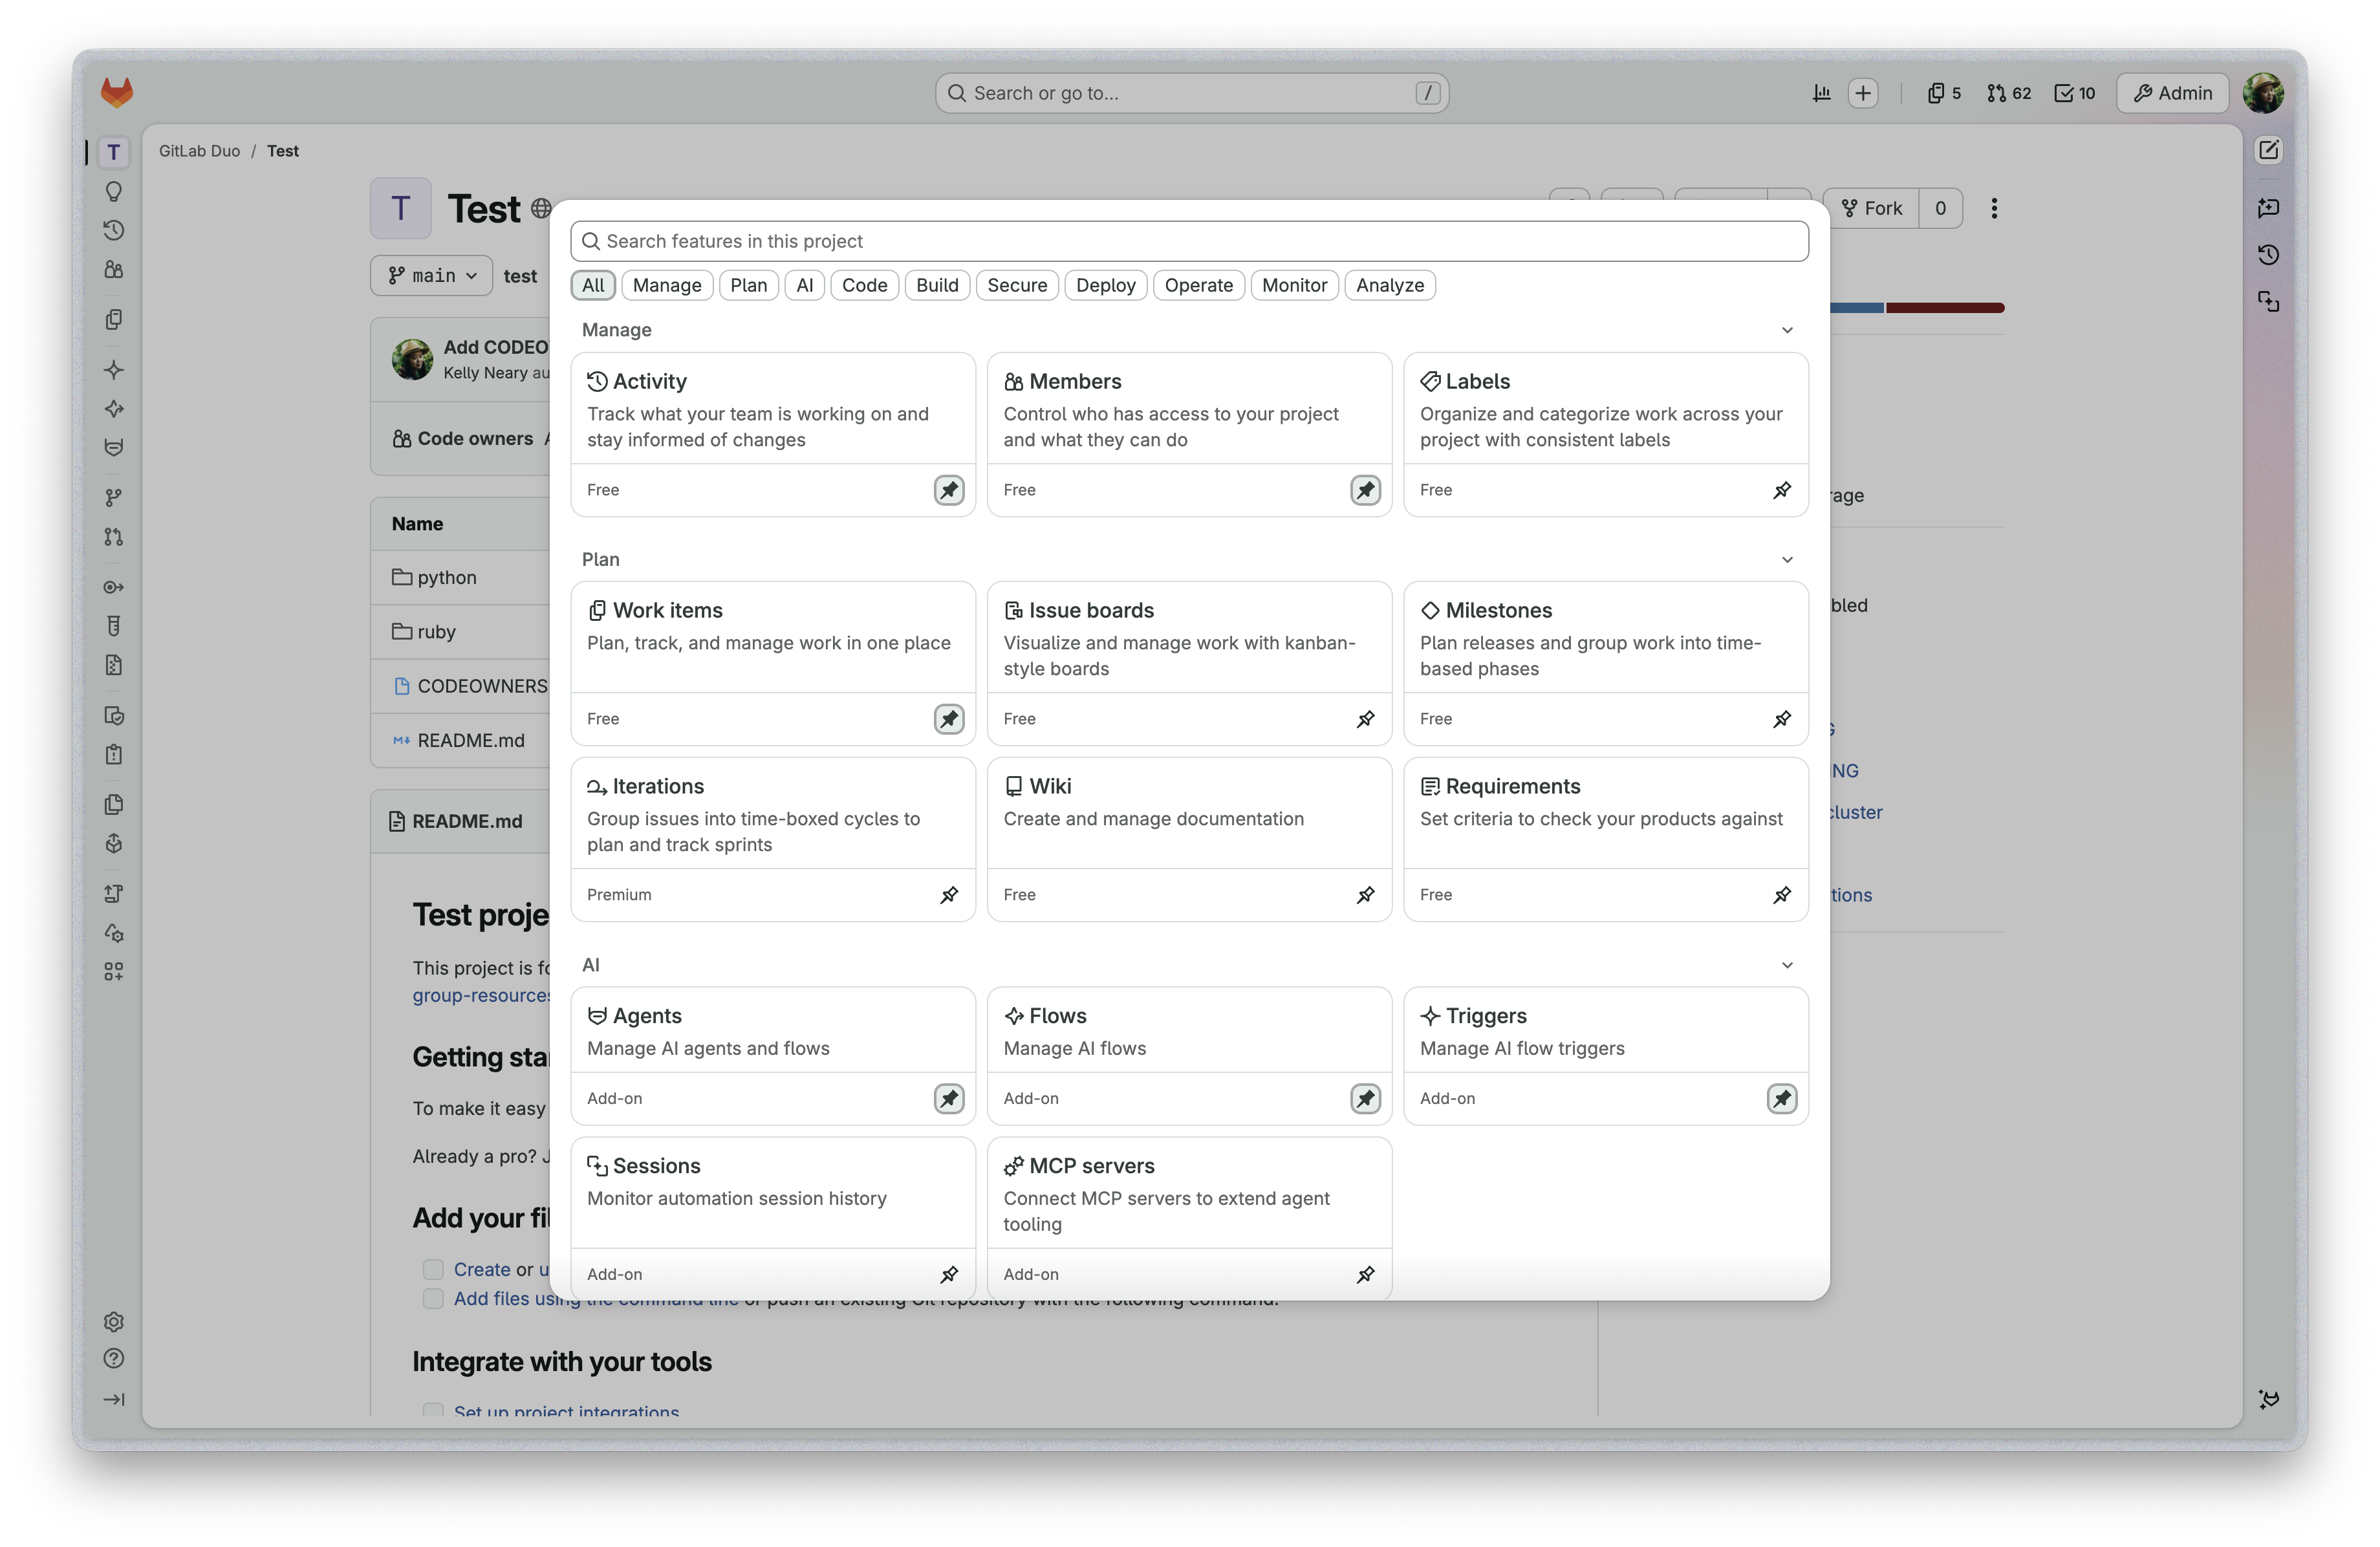Unpin the Activity feature card

pyautogui.click(x=949, y=490)
